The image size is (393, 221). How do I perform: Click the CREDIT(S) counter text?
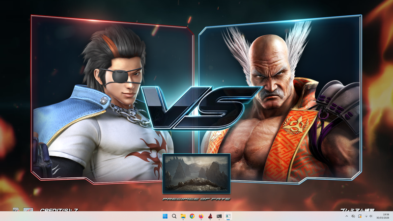coord(59,210)
